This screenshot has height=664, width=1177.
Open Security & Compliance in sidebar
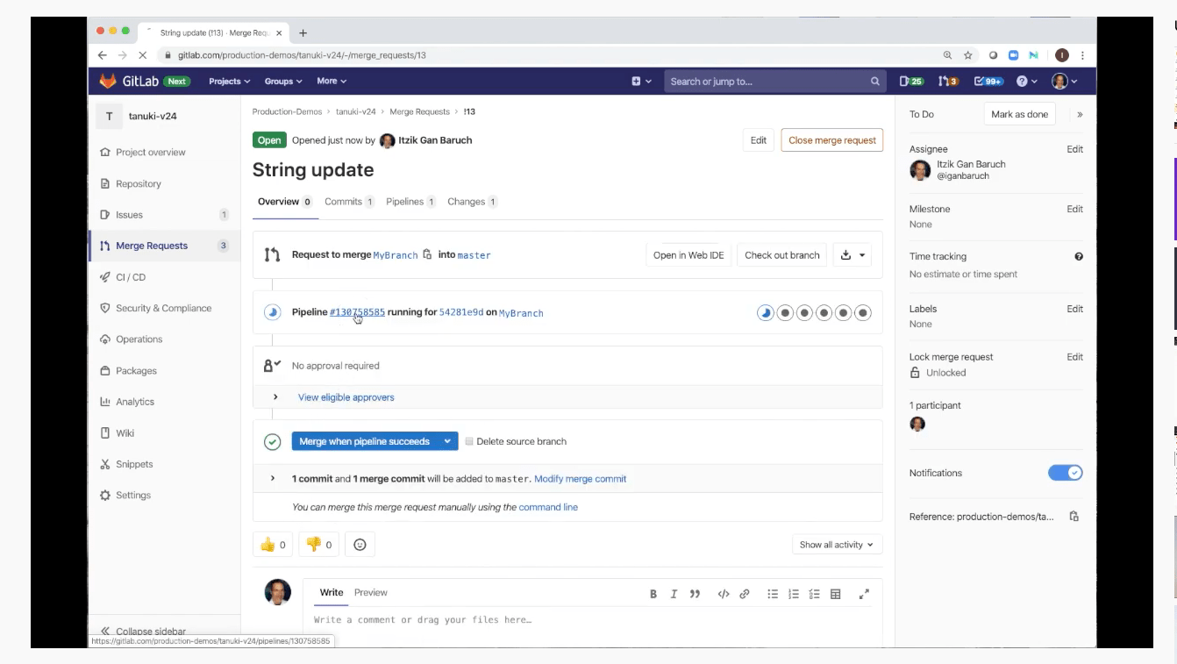point(163,308)
